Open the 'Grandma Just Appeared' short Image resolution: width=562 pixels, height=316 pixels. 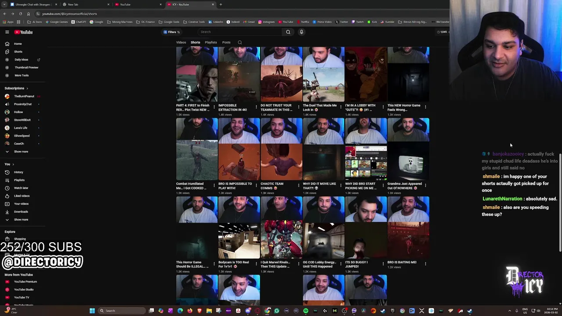click(x=408, y=149)
